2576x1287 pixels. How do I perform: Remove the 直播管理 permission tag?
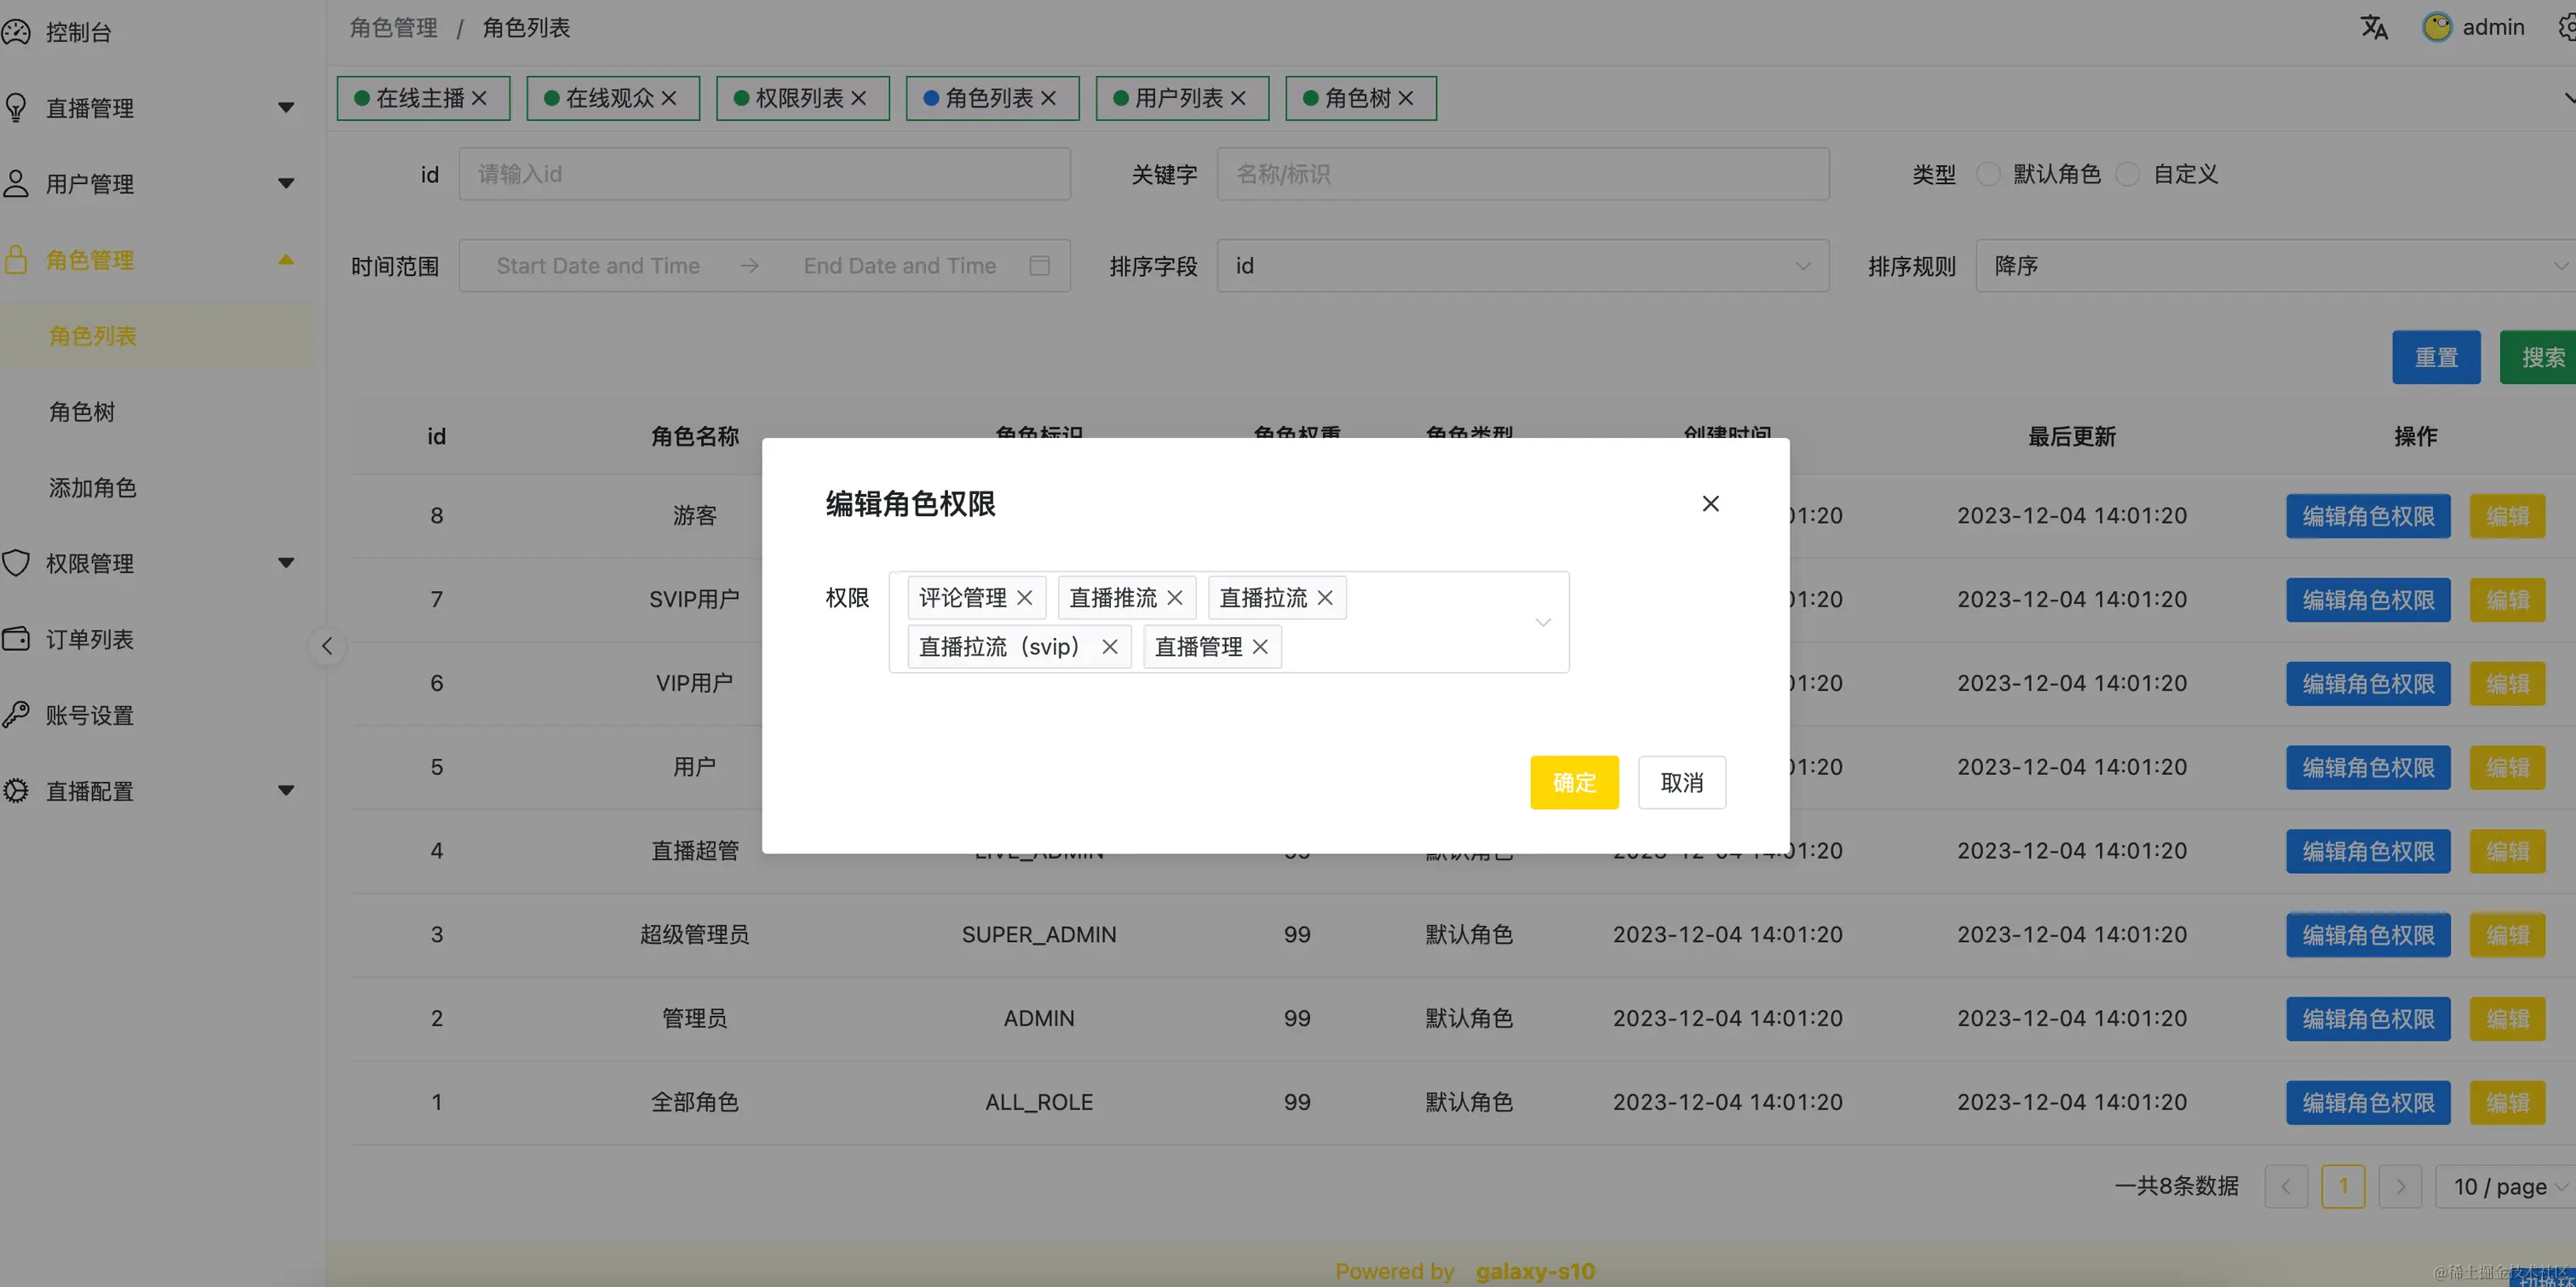pos(1259,646)
